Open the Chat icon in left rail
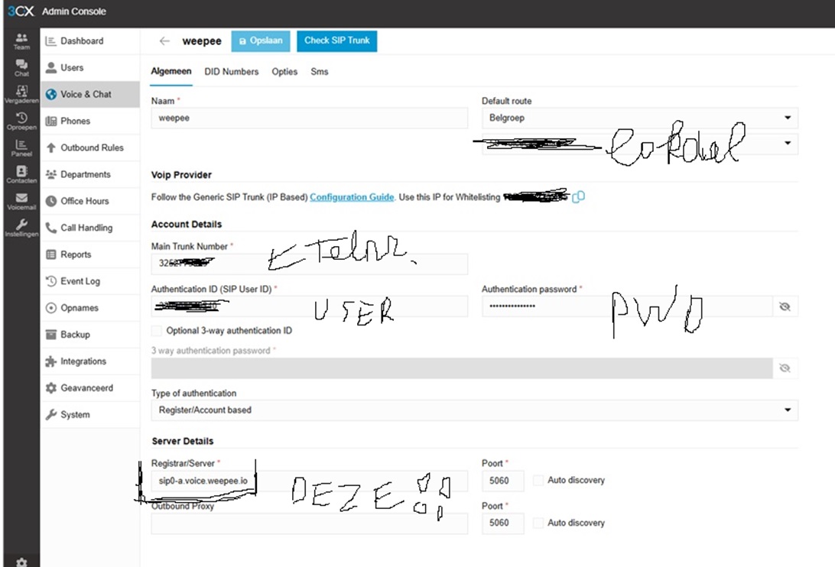This screenshot has width=835, height=567. [x=21, y=67]
